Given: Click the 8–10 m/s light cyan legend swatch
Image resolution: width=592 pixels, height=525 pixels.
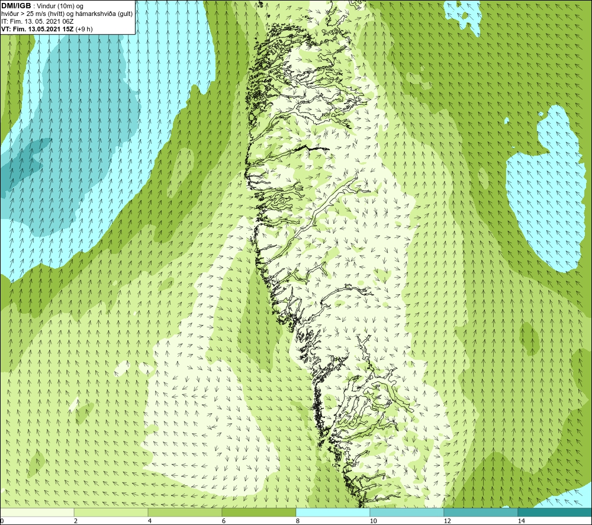Looking at the screenshot, I should [x=333, y=513].
